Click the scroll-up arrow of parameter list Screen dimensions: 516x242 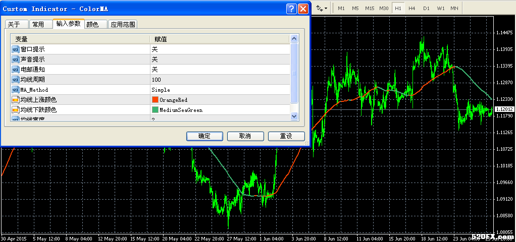[294, 39]
